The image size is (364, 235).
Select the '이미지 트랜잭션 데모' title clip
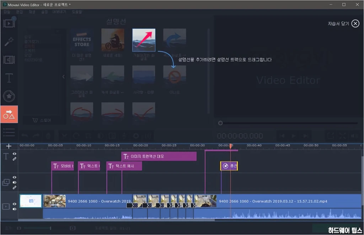pos(159,156)
